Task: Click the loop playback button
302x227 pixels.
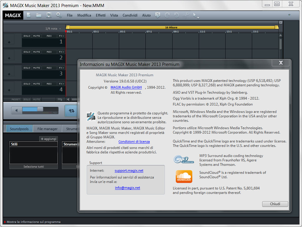Action: pyautogui.click(x=71, y=111)
